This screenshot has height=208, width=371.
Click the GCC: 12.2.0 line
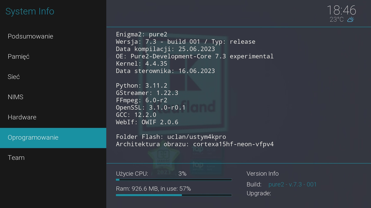pos(136,115)
